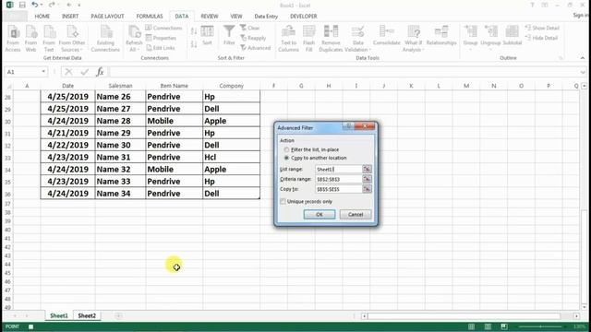Click the Filter funnel icon

click(x=229, y=35)
